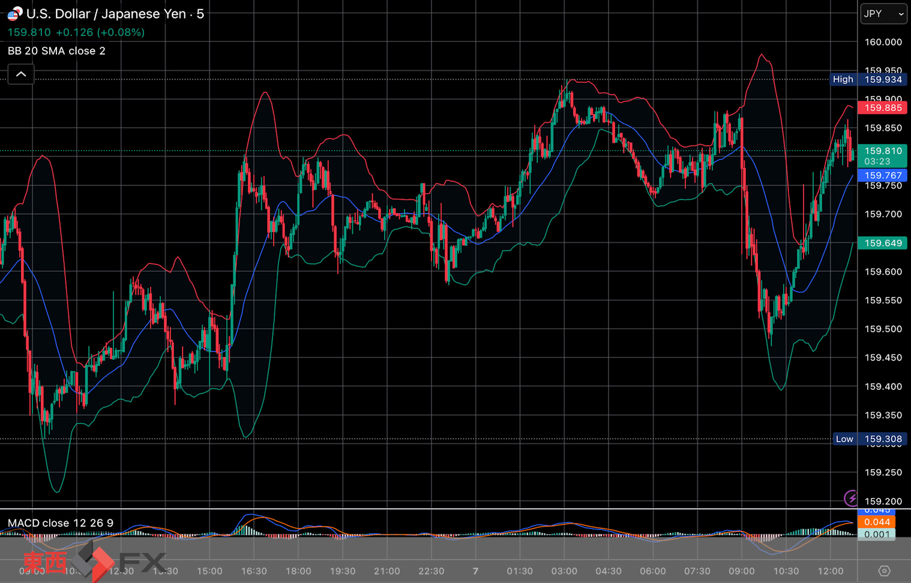This screenshot has height=583, width=911.
Task: Collapse the indicator legend chevron
Action: click(x=21, y=74)
